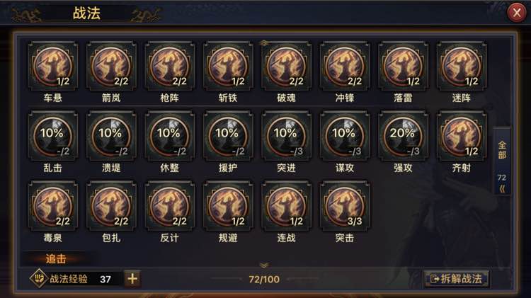Screen dimensions: 531x298
Task: Pick the 毒泉 tactic icon
Action: (53, 206)
